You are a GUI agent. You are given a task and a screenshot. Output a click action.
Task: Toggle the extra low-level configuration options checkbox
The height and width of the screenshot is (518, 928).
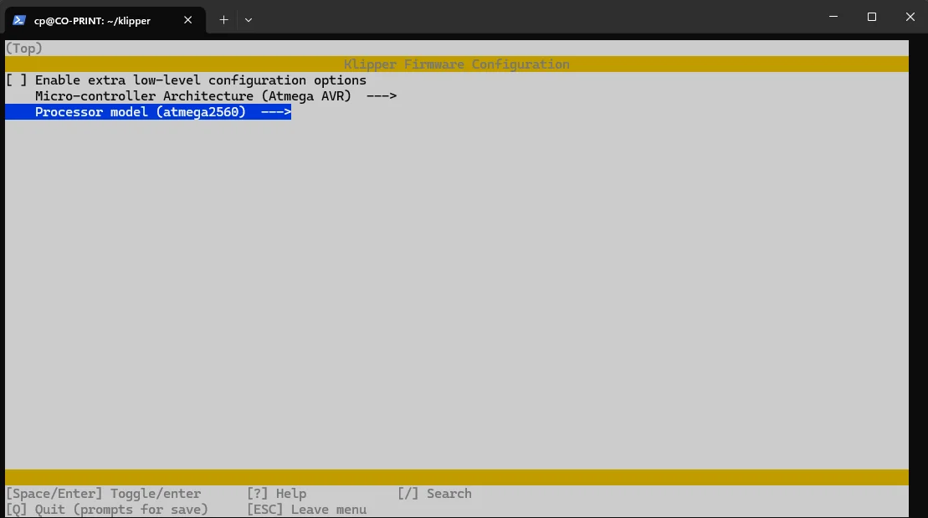point(17,80)
